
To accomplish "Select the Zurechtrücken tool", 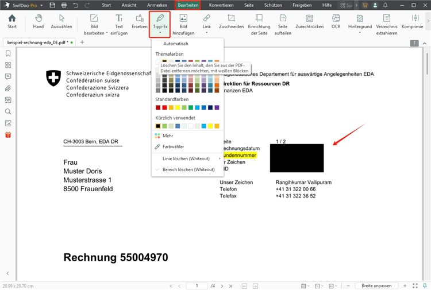I will click(310, 22).
